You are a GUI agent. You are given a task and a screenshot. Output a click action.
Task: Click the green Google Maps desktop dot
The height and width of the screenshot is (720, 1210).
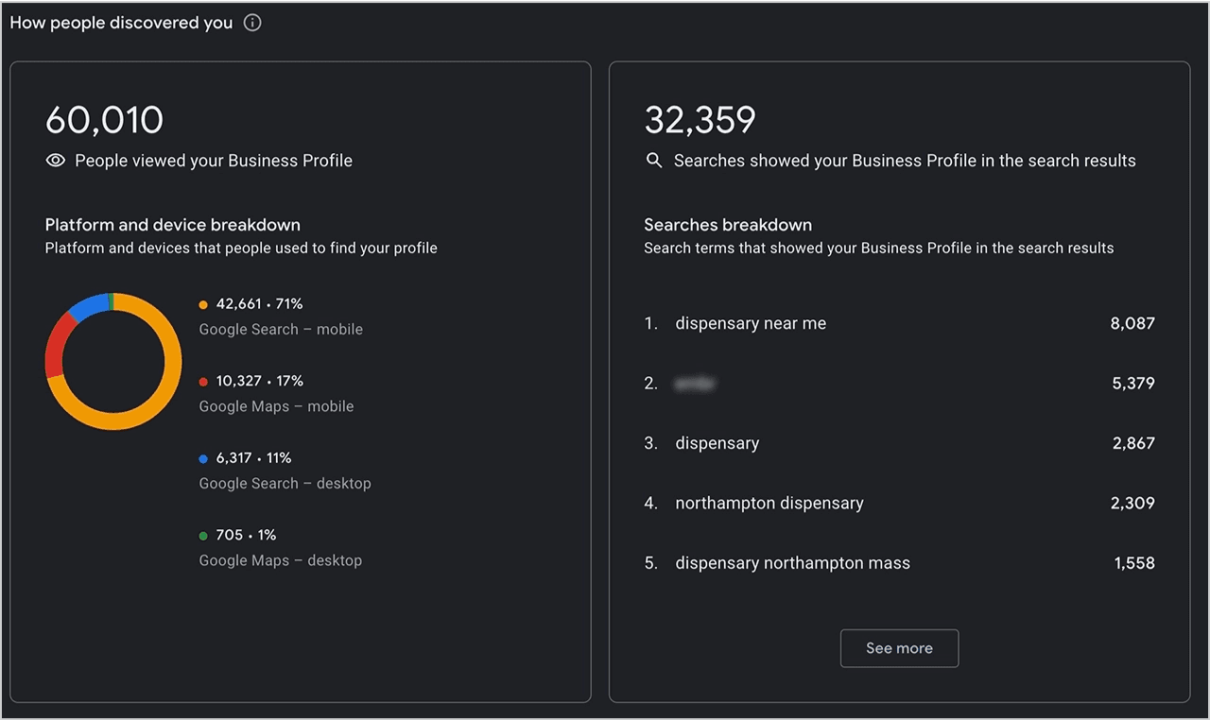(x=203, y=536)
